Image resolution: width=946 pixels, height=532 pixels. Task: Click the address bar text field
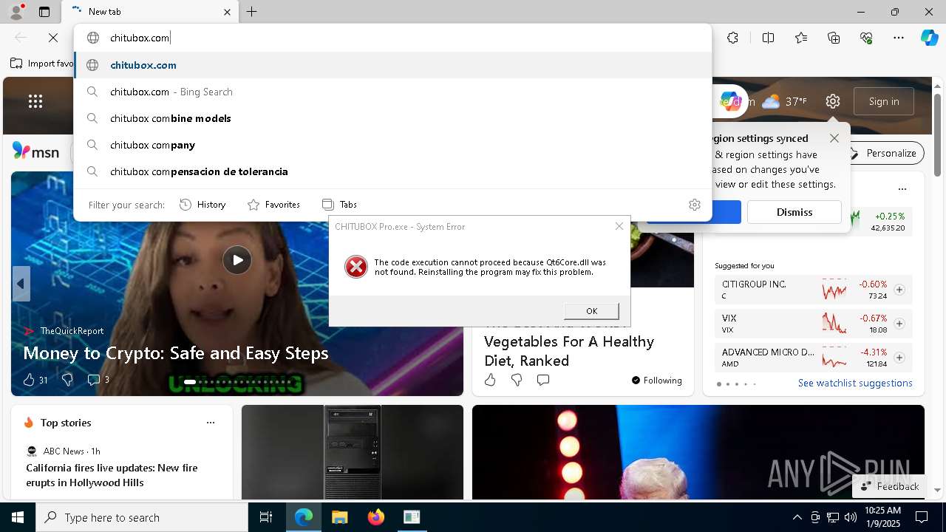pos(392,38)
